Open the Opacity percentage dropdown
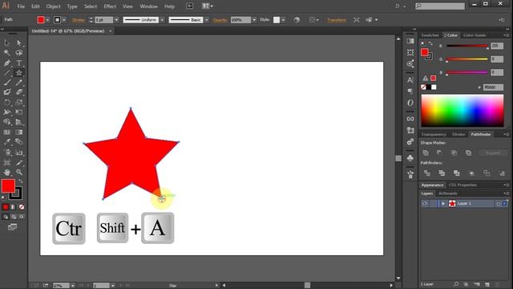 click(254, 20)
